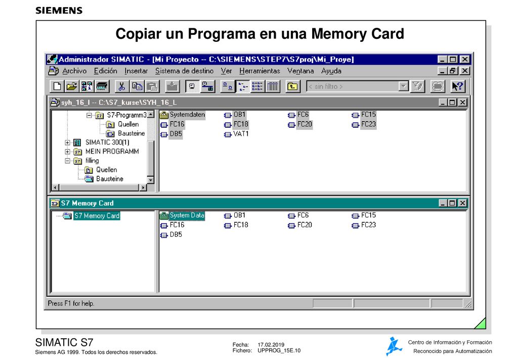Click the filter edit funnel icon
The width and height of the screenshot is (518, 358).
pyautogui.click(x=417, y=86)
